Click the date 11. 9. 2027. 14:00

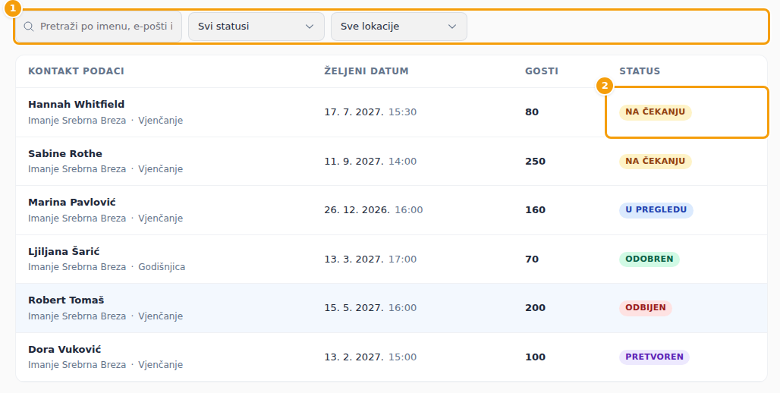point(370,161)
